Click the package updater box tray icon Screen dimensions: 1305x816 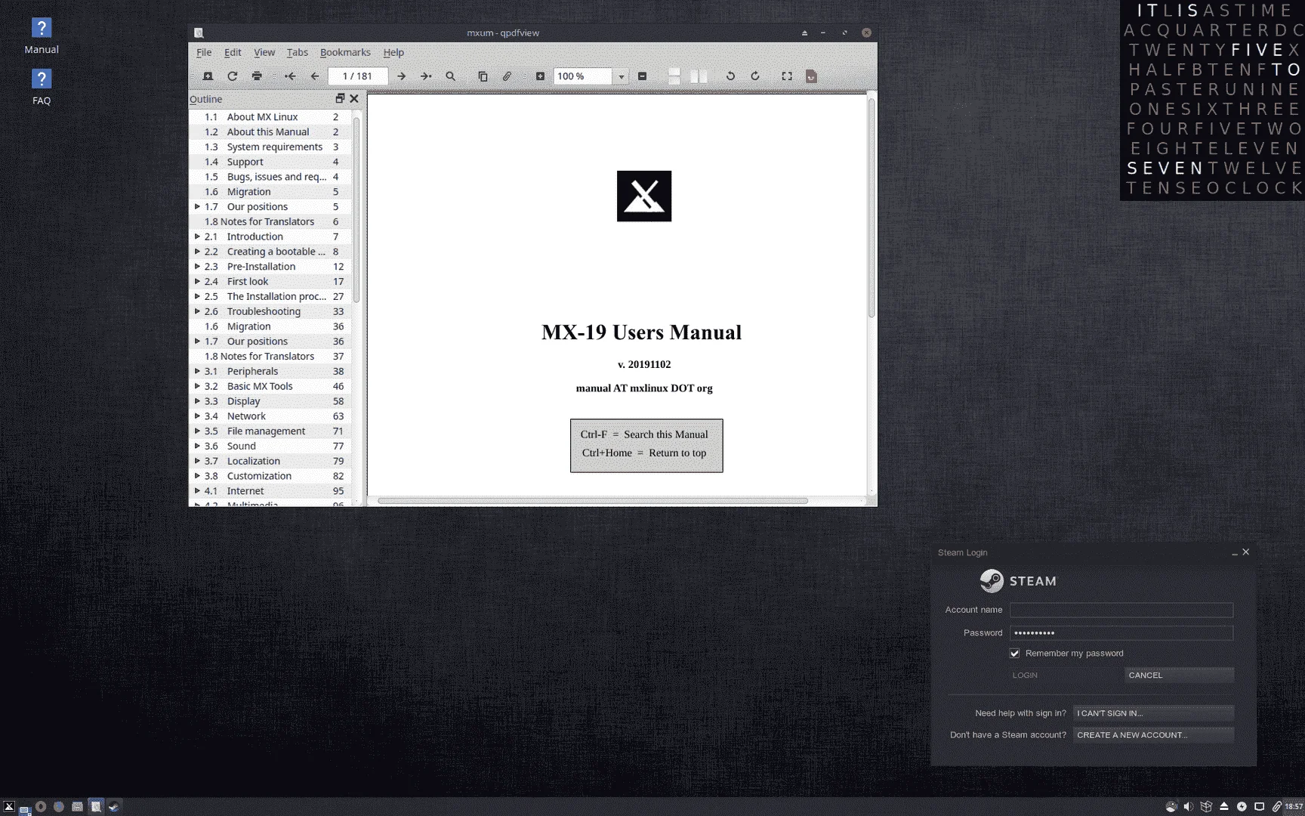point(1206,807)
